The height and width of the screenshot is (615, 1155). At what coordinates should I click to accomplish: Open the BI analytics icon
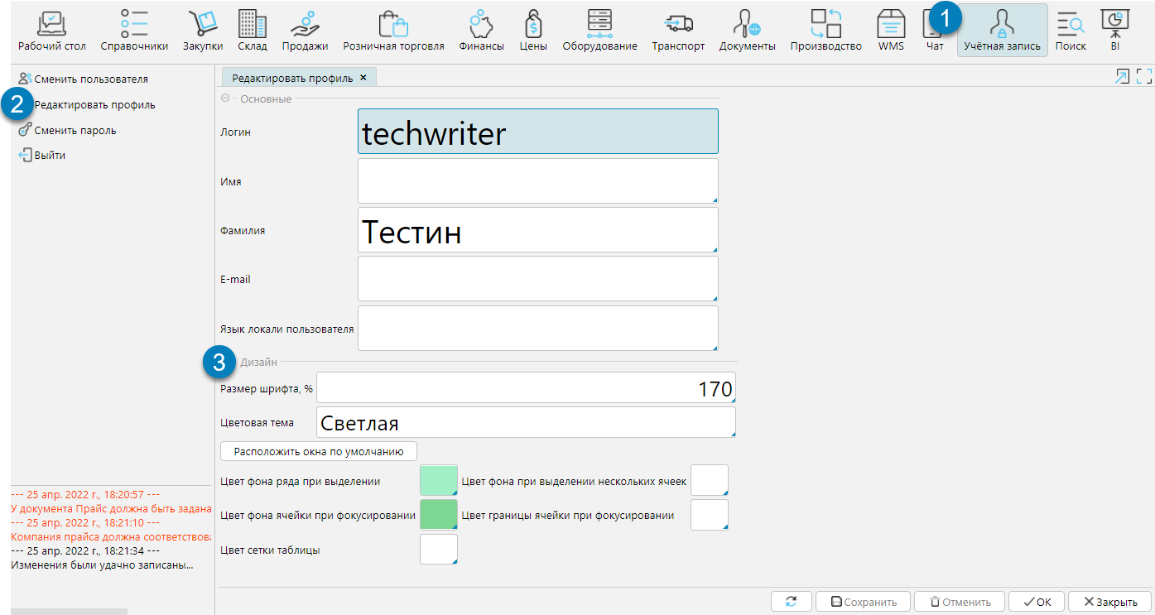click(1114, 30)
